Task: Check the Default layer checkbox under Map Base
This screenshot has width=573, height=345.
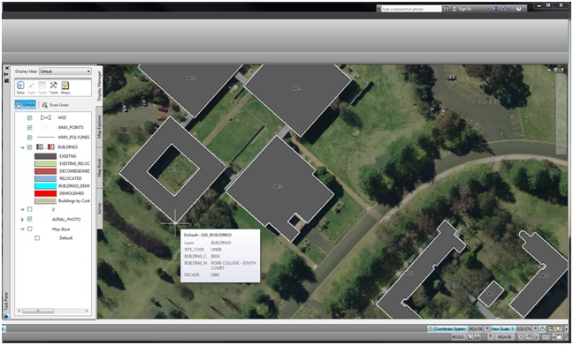Action: point(37,237)
